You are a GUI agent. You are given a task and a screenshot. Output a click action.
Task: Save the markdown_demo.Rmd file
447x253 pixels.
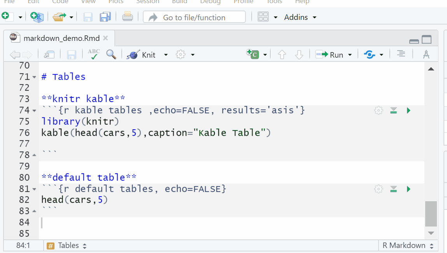[71, 54]
